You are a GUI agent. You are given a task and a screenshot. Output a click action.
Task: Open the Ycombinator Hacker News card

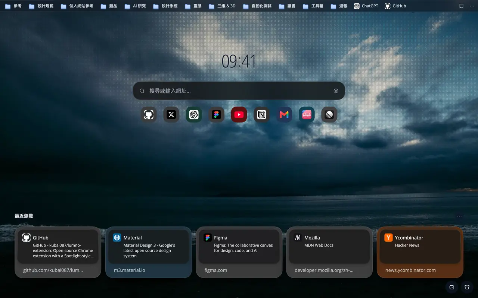420,252
